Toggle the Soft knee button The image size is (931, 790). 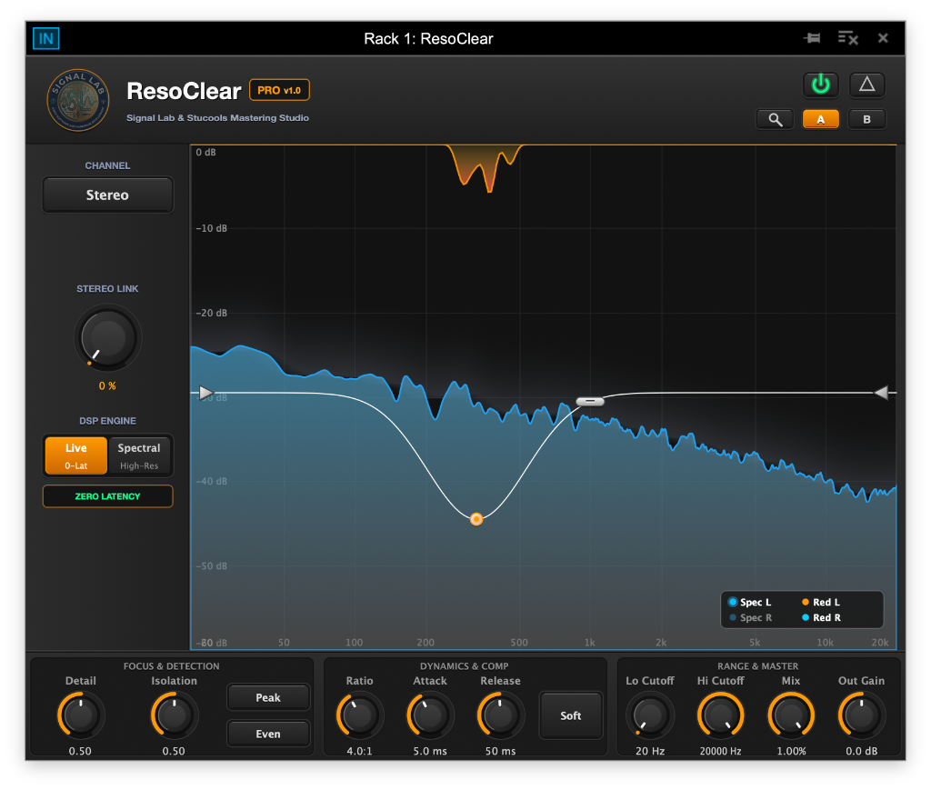click(571, 715)
